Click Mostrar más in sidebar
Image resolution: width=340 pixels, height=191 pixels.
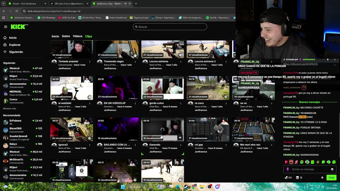point(10,108)
